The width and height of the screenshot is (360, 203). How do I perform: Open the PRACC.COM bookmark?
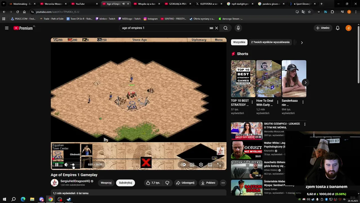pos(23,19)
